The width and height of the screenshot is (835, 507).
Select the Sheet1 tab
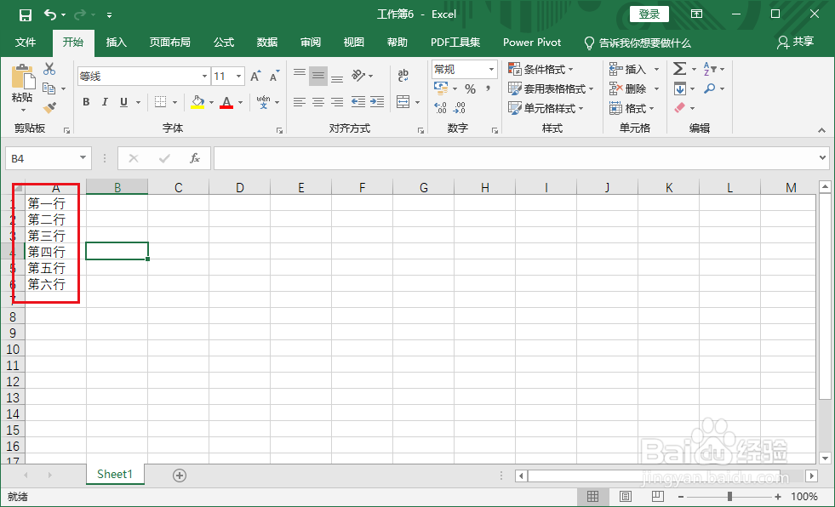coord(115,475)
